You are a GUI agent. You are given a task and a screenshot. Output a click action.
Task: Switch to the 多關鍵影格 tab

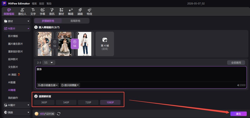[48, 21]
